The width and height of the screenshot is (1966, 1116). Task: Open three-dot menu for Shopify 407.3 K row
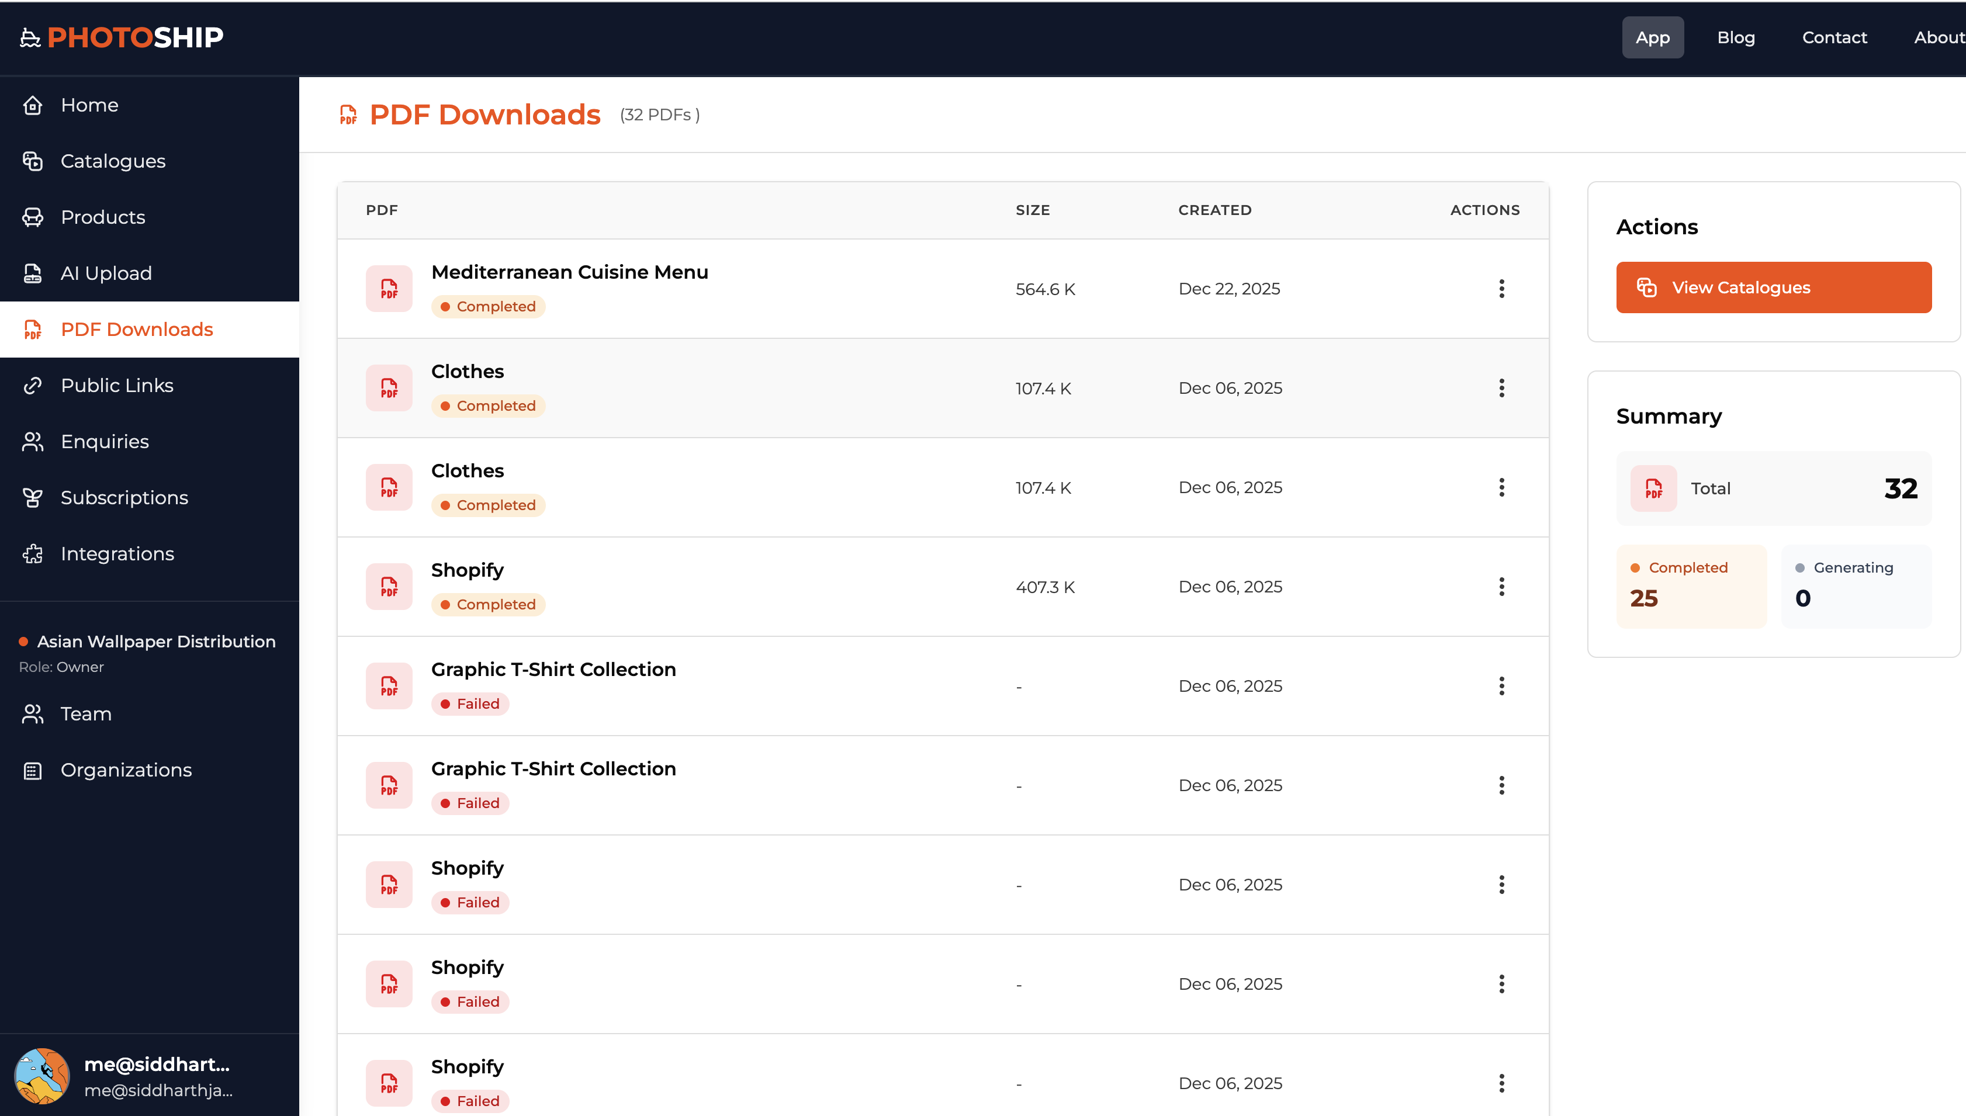point(1501,587)
